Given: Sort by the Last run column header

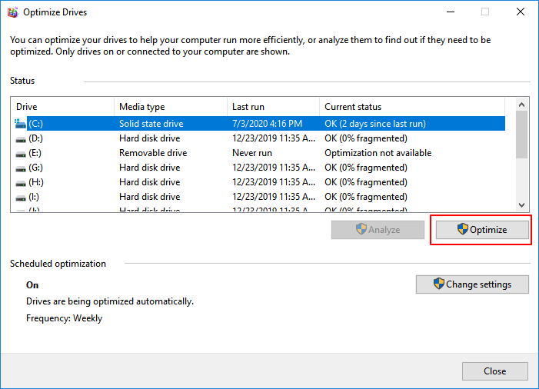Looking at the screenshot, I should 273,107.
